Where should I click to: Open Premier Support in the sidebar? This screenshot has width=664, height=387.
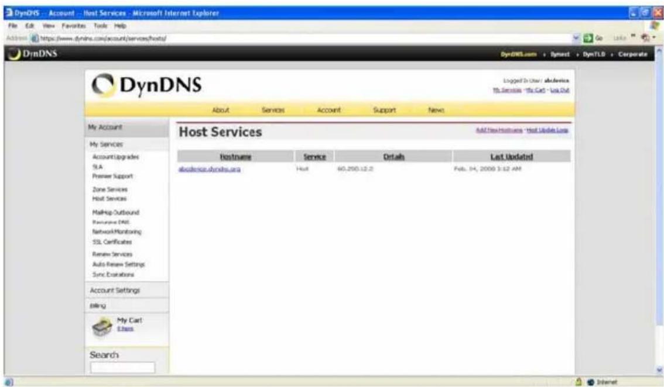click(x=112, y=176)
